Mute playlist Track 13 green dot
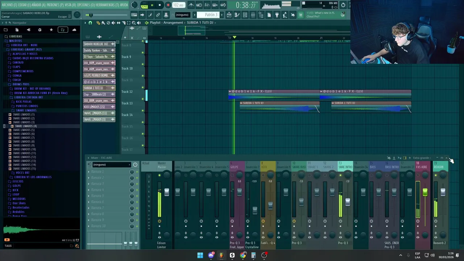 click(x=143, y=111)
